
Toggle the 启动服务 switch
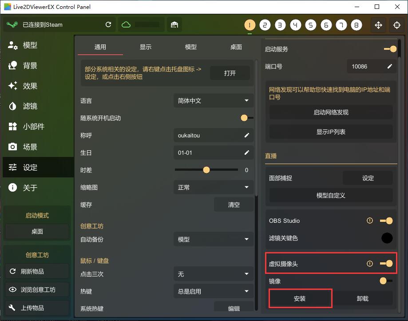[390, 49]
